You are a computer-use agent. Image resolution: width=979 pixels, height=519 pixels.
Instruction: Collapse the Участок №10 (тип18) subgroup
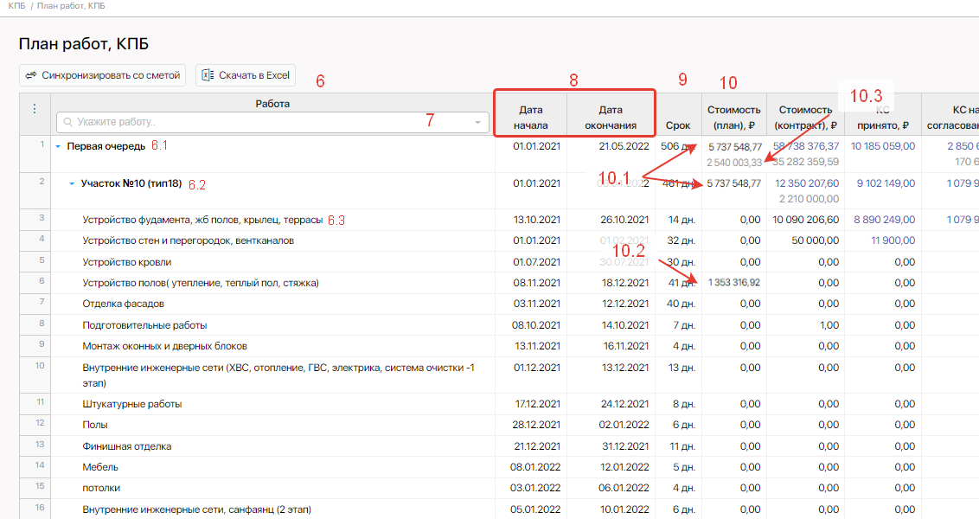coord(73,183)
